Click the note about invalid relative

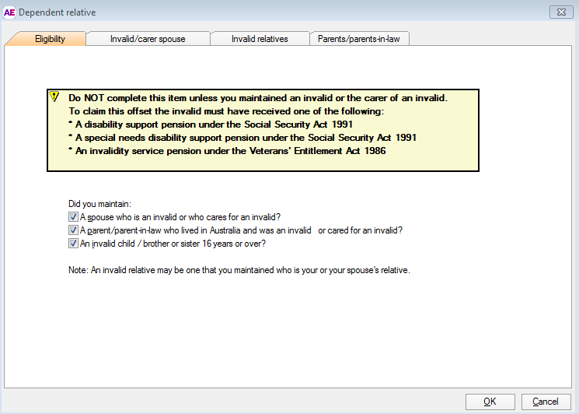(x=239, y=270)
